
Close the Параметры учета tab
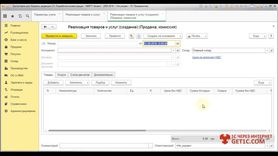click(x=60, y=13)
